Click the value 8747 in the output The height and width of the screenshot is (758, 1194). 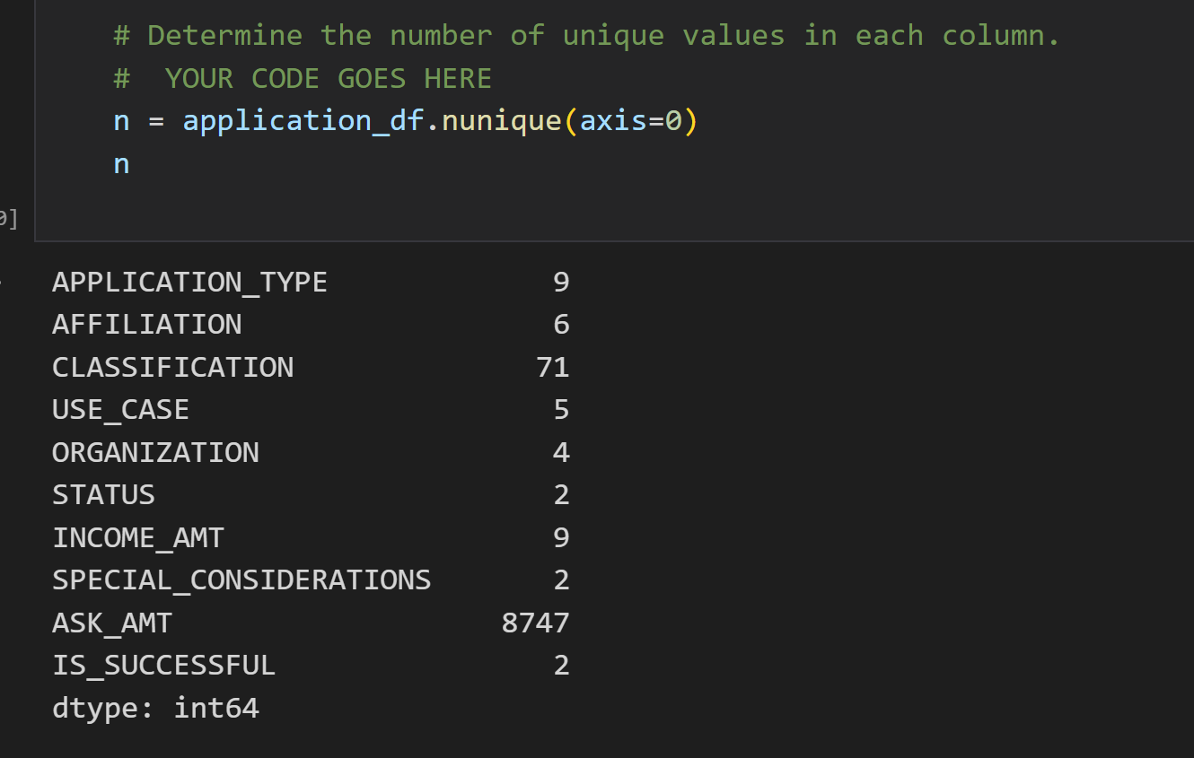tap(535, 623)
